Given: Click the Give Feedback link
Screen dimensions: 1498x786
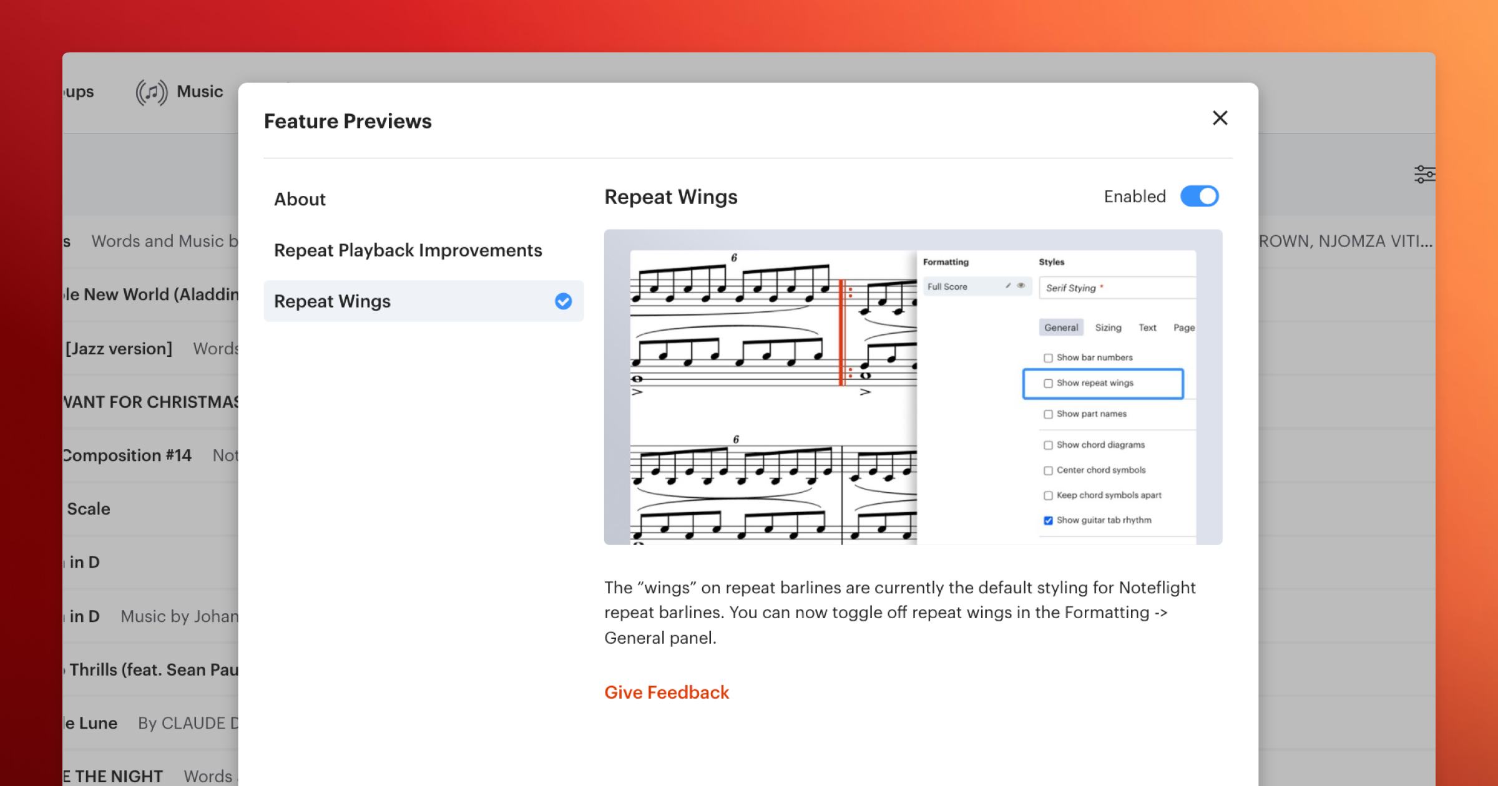Looking at the screenshot, I should click(667, 692).
